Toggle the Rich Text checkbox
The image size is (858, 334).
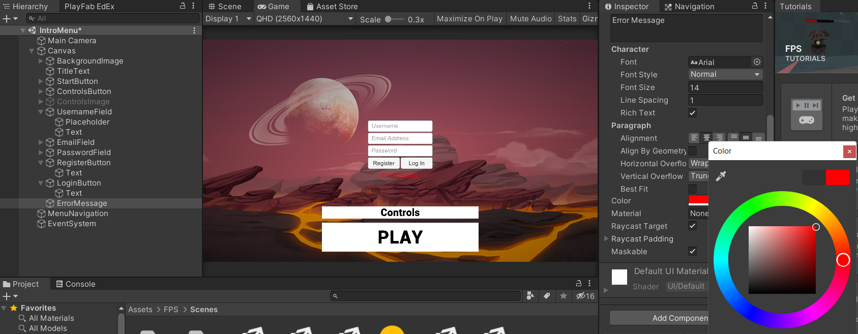pos(692,113)
